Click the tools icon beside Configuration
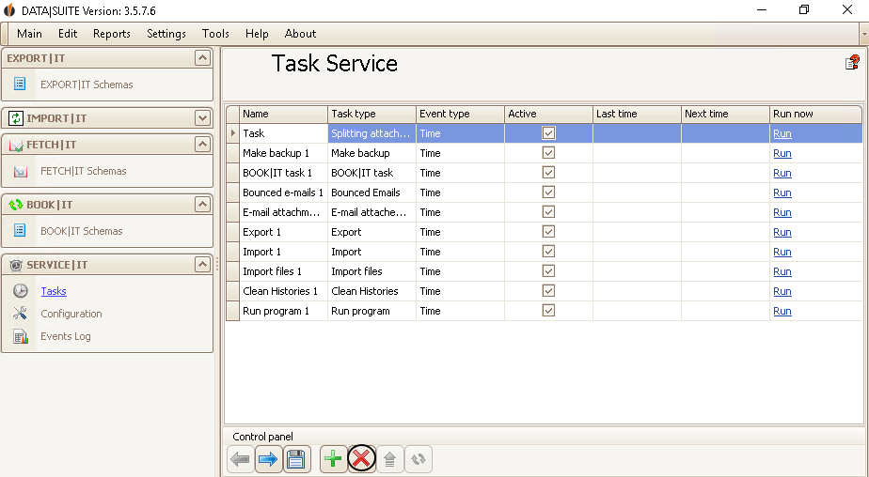The width and height of the screenshot is (869, 477). [x=20, y=314]
